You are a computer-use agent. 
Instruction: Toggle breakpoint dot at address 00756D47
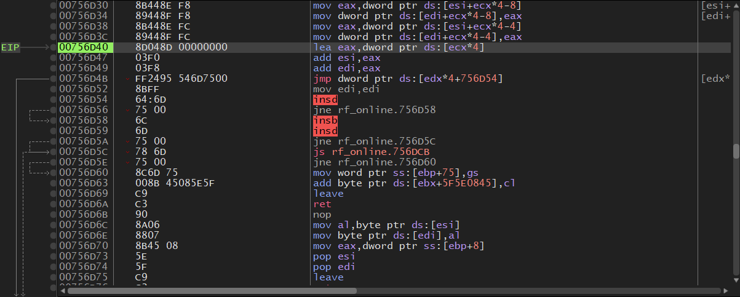click(53, 58)
